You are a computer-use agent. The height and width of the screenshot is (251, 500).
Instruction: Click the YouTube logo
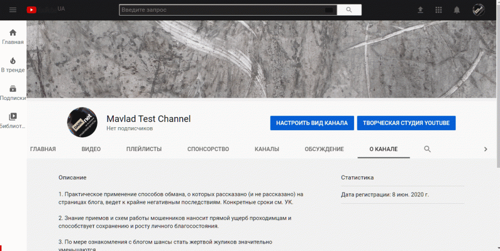point(32,10)
